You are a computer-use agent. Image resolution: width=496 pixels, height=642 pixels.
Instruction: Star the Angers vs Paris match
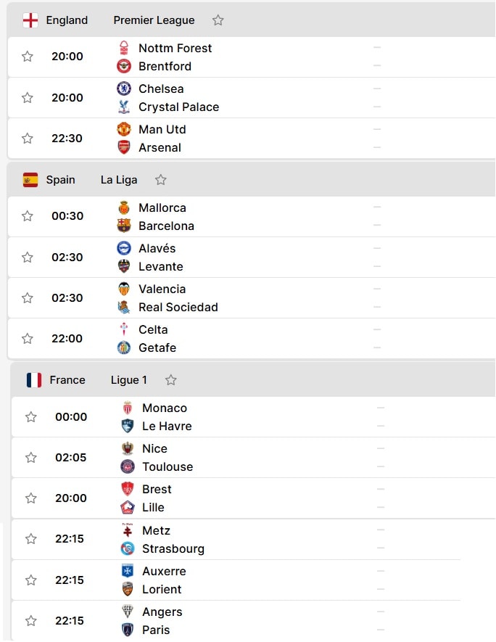tap(31, 621)
